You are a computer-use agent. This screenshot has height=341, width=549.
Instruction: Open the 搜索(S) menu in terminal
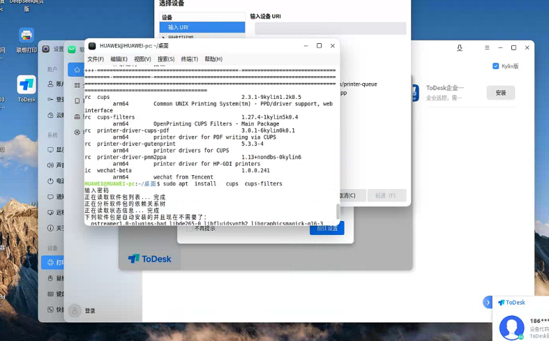pos(166,59)
